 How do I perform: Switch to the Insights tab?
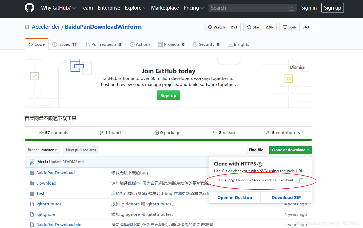(x=238, y=44)
